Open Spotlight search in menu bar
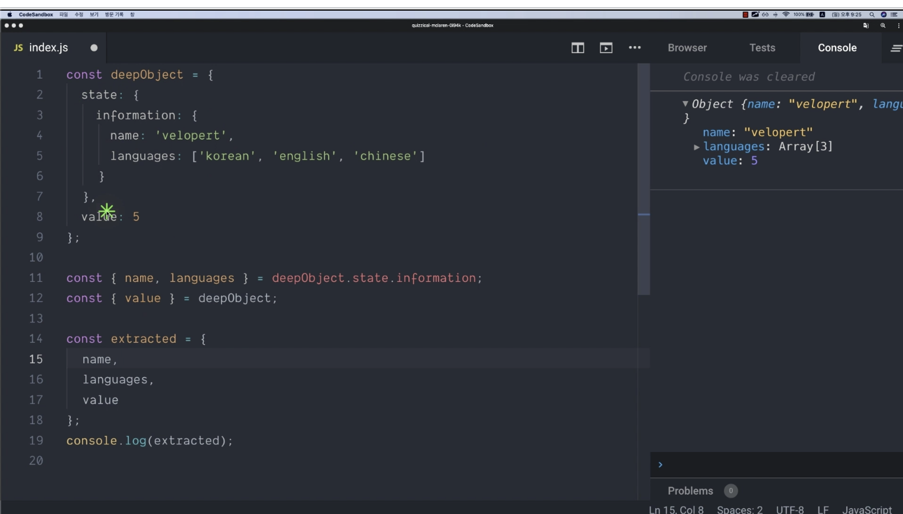 [x=872, y=14]
